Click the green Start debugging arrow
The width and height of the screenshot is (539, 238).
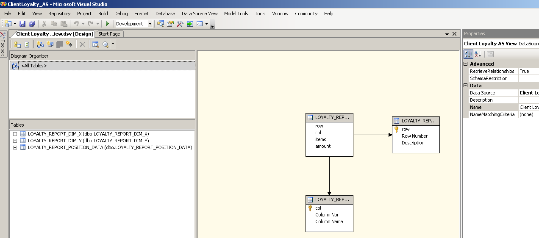(x=108, y=24)
